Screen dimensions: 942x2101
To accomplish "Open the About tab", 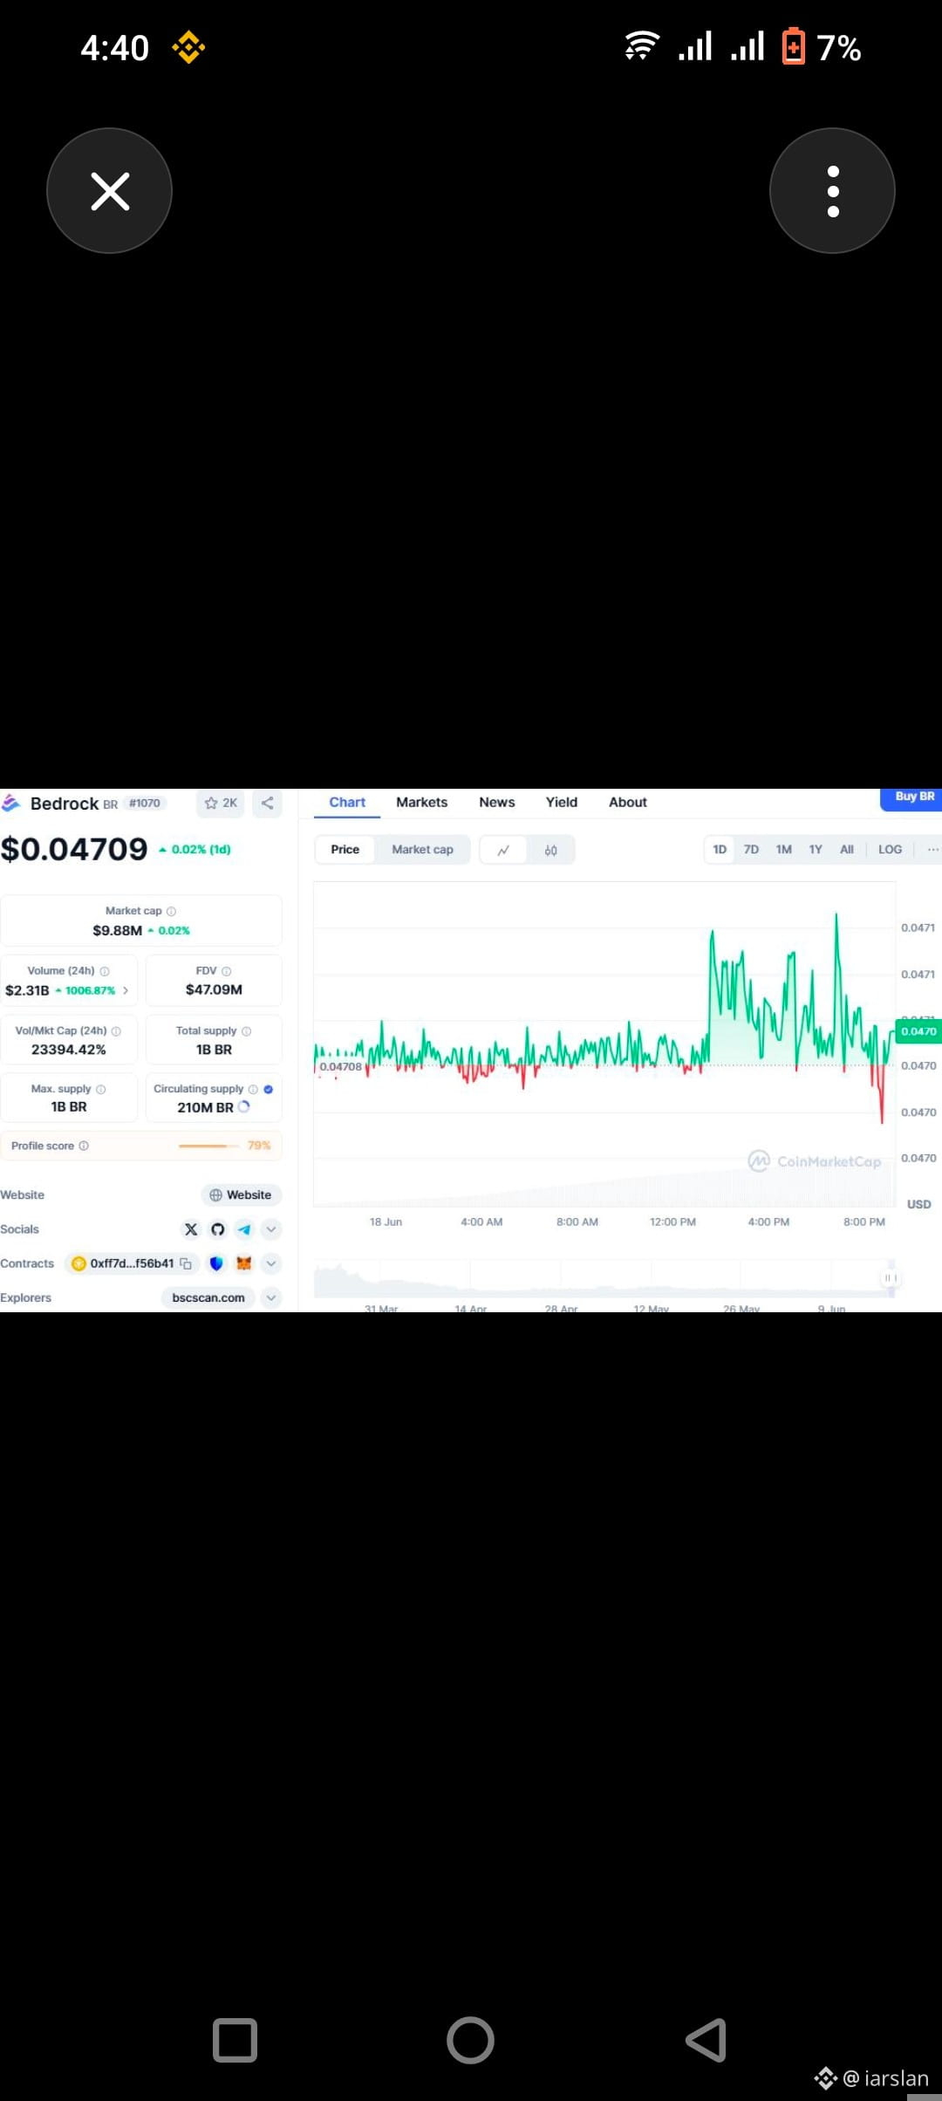I will [628, 803].
